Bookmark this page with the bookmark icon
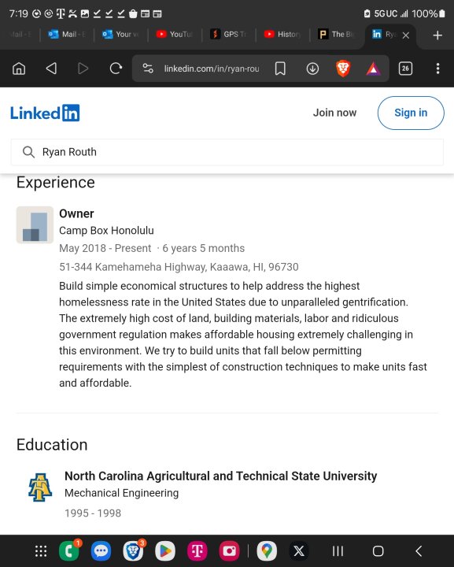Image resolution: width=454 pixels, height=567 pixels. [x=280, y=69]
